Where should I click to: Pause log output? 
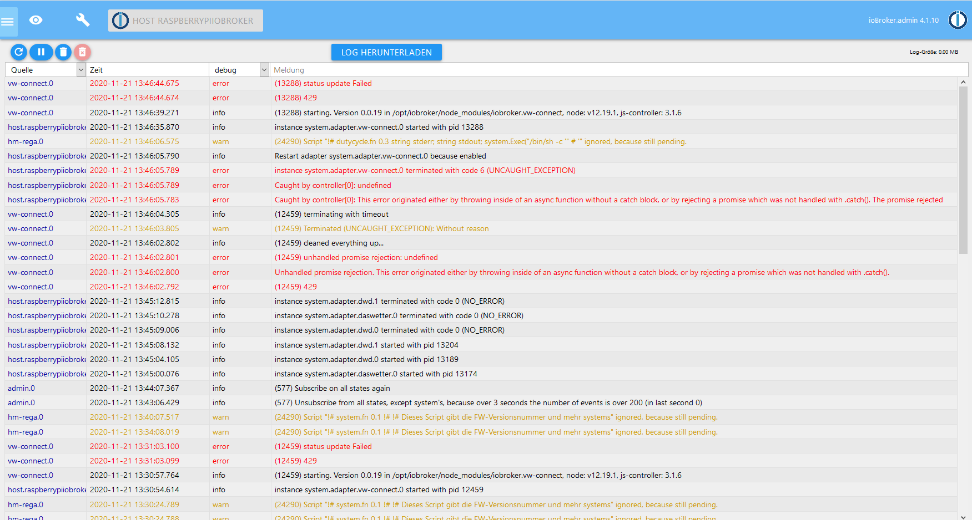(x=41, y=52)
